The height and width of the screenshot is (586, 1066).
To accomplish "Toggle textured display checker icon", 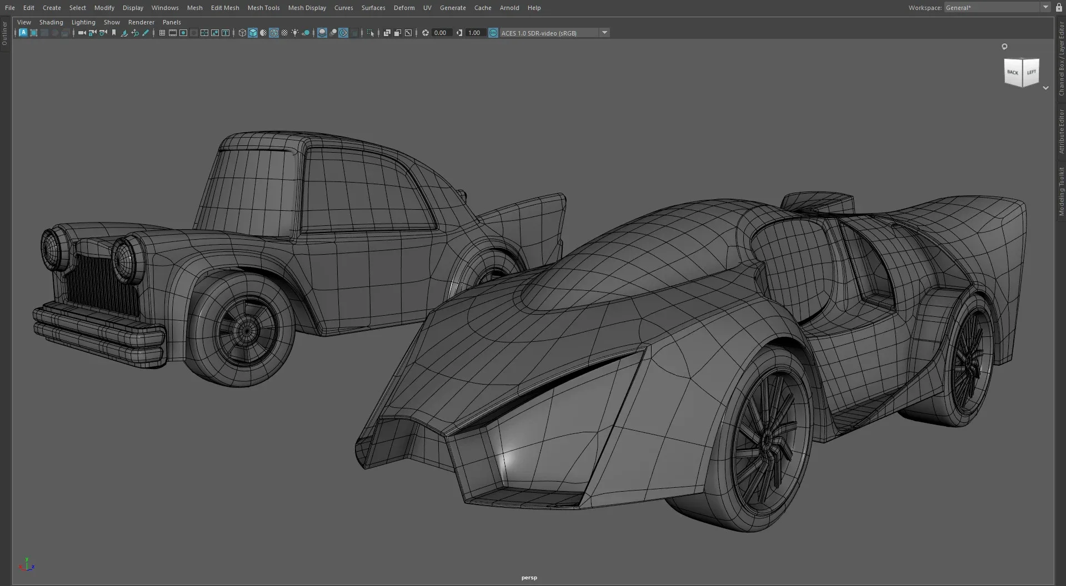I will pyautogui.click(x=284, y=33).
